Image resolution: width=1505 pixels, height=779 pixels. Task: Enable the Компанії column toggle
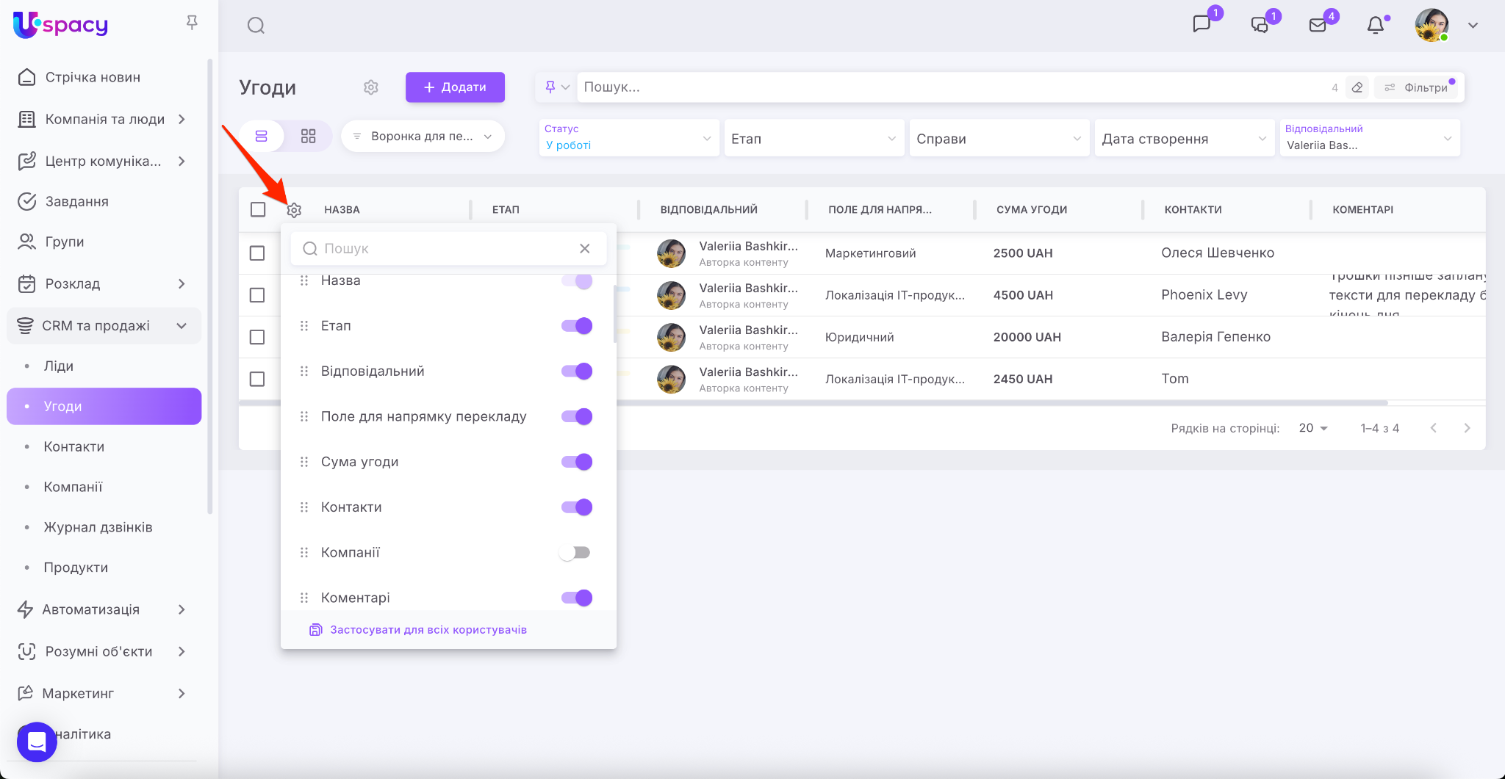point(575,553)
